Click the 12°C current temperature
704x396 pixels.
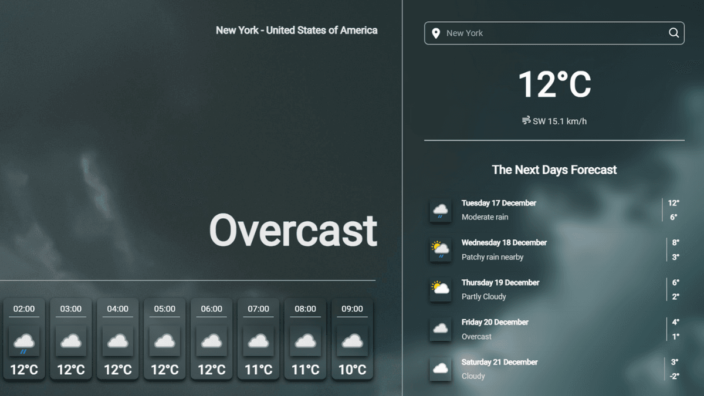coord(554,84)
